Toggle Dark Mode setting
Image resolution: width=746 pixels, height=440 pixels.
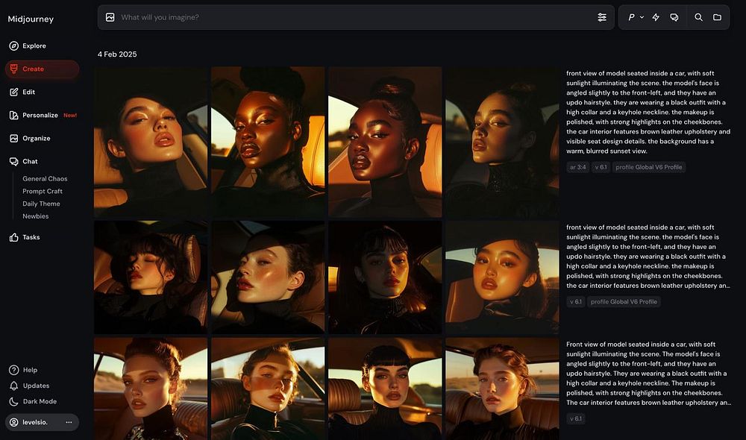[x=40, y=401]
